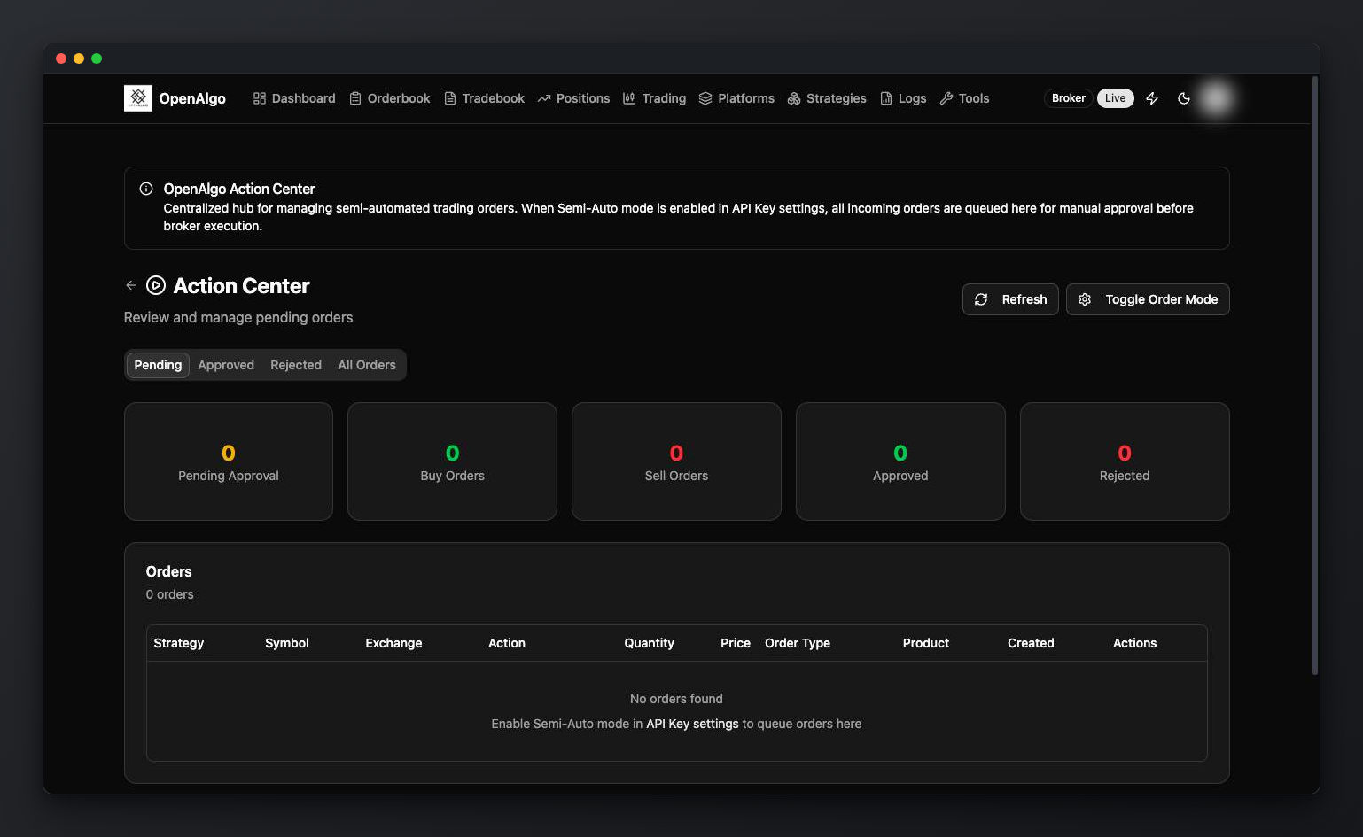Viewport: 1363px width, 837px height.
Task: Expand the Platforms menu
Action: (x=736, y=98)
